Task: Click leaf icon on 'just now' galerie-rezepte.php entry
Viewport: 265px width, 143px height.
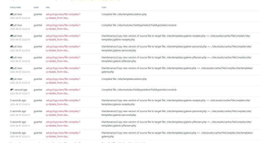Action: [x=11, y=36]
